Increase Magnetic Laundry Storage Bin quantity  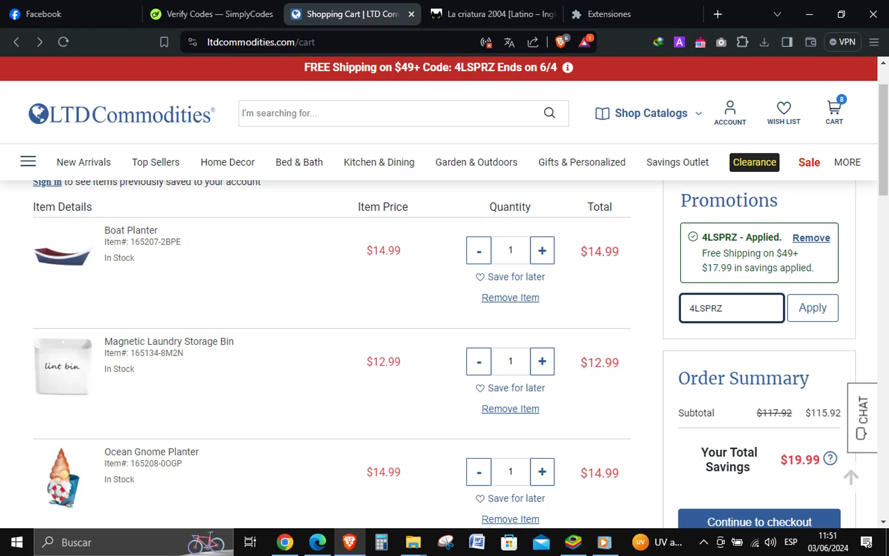coord(542,362)
